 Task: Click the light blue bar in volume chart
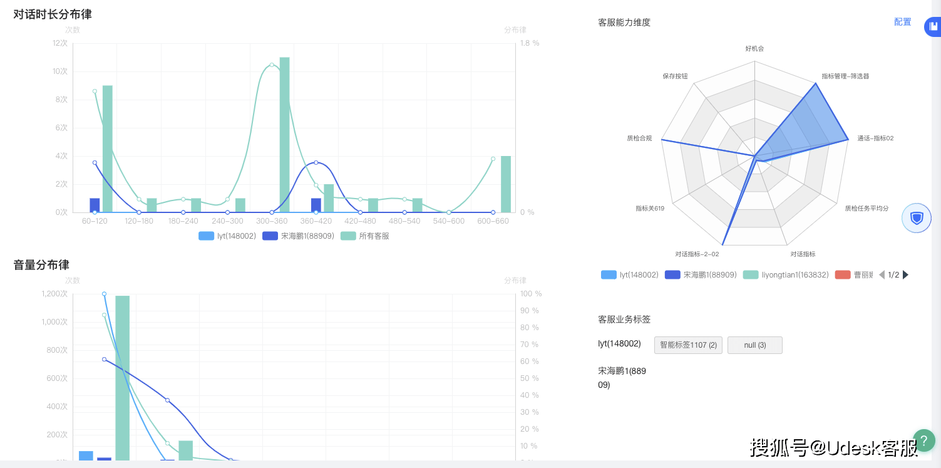click(86, 456)
